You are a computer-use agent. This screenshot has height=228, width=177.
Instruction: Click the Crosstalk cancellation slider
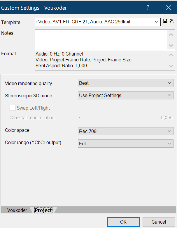coord(118,118)
